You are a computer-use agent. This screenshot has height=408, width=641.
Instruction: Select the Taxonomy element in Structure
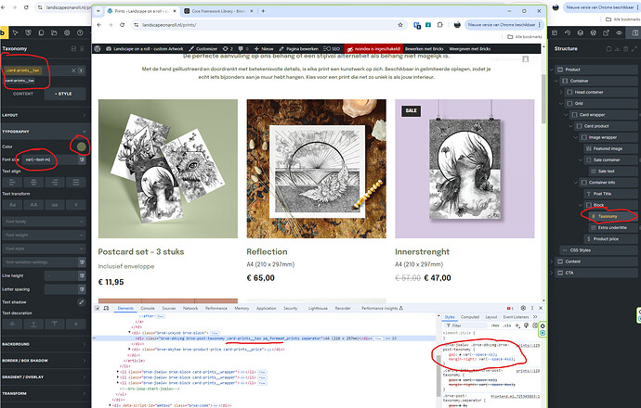click(x=612, y=216)
